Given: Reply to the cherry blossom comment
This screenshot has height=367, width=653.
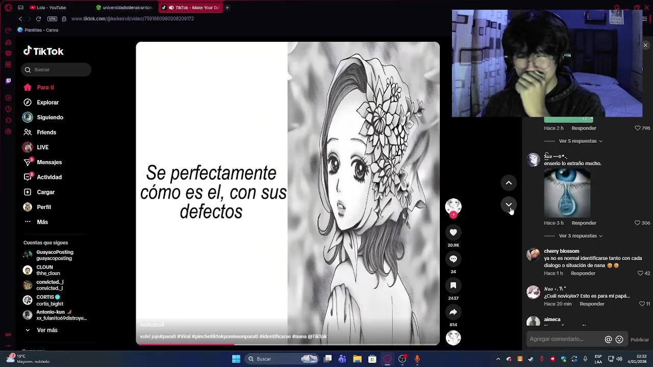Looking at the screenshot, I should point(583,273).
